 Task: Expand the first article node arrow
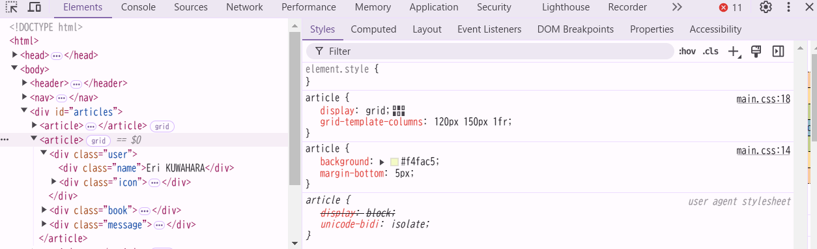click(x=35, y=125)
